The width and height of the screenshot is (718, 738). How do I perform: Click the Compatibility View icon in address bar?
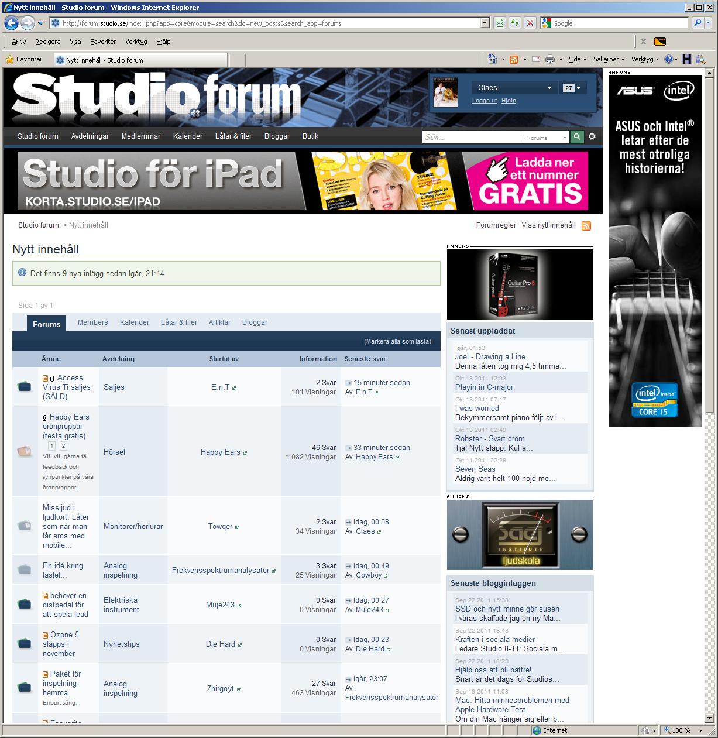coord(500,23)
